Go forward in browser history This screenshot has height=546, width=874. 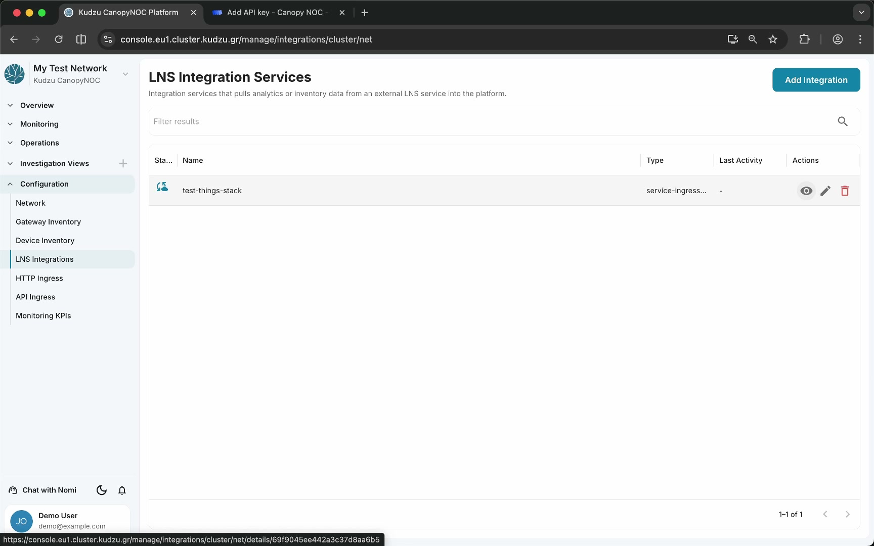(36, 39)
